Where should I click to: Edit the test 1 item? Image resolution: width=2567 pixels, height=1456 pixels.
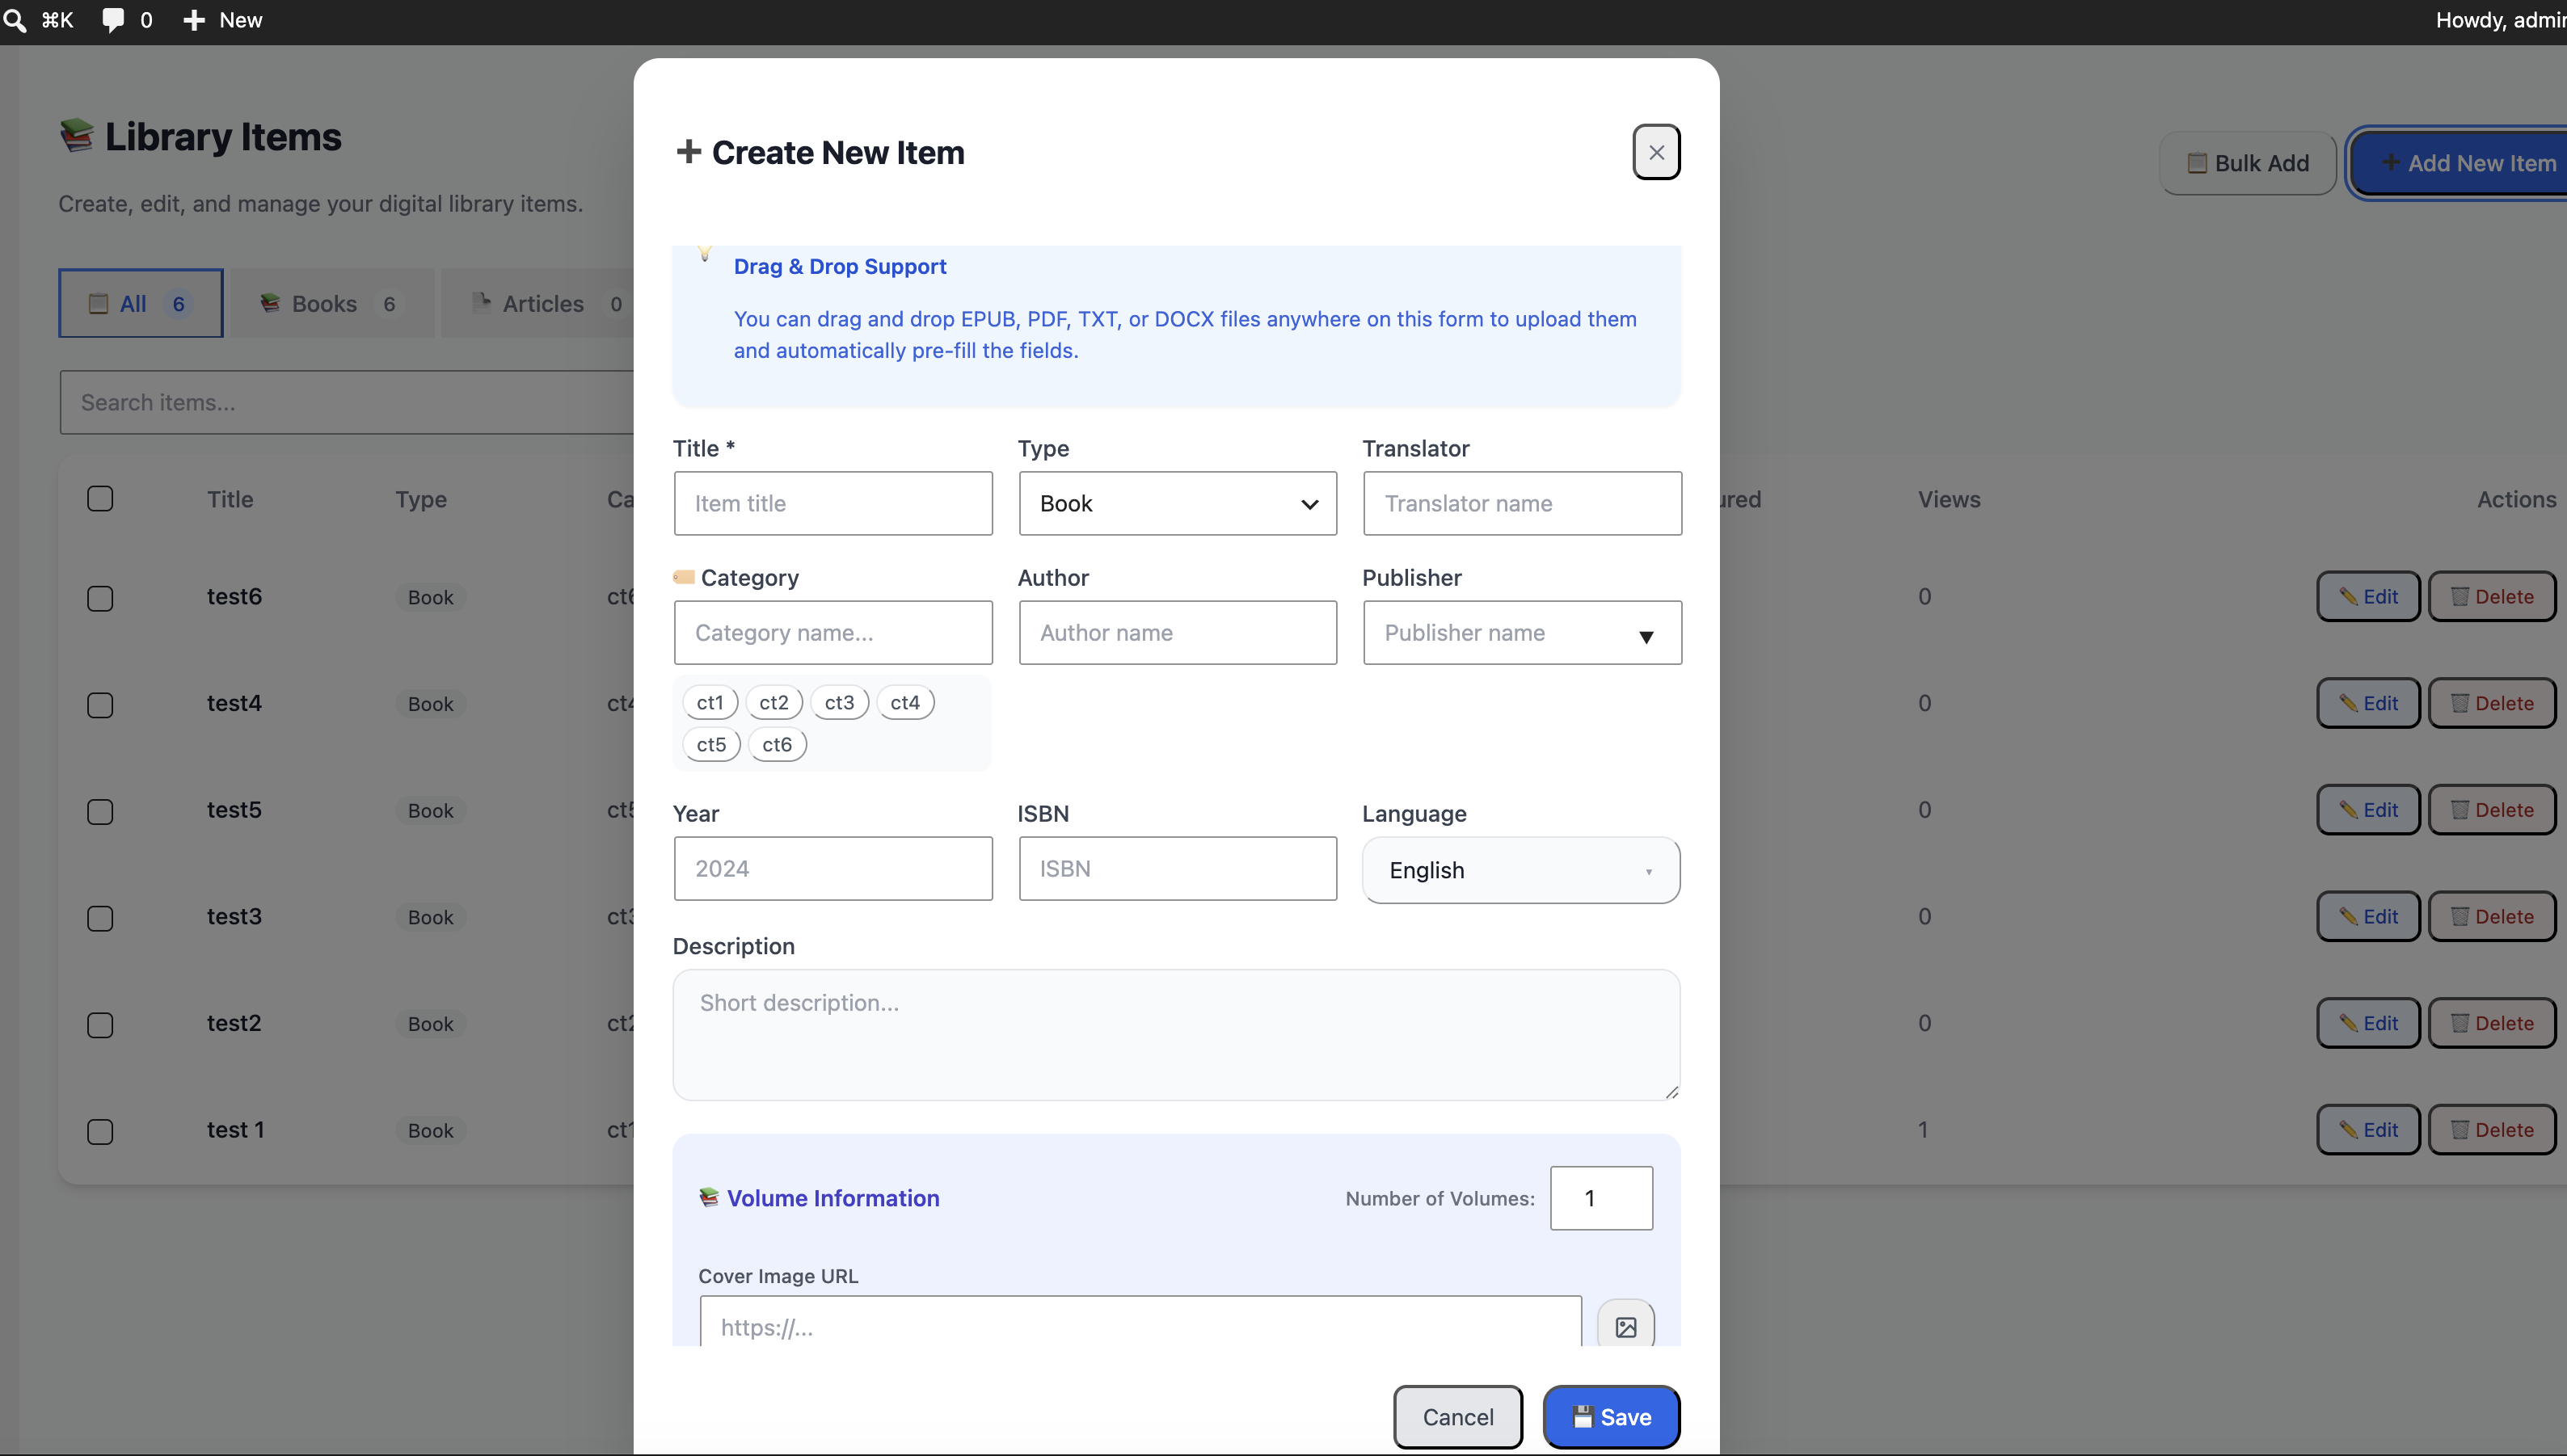(2368, 1130)
